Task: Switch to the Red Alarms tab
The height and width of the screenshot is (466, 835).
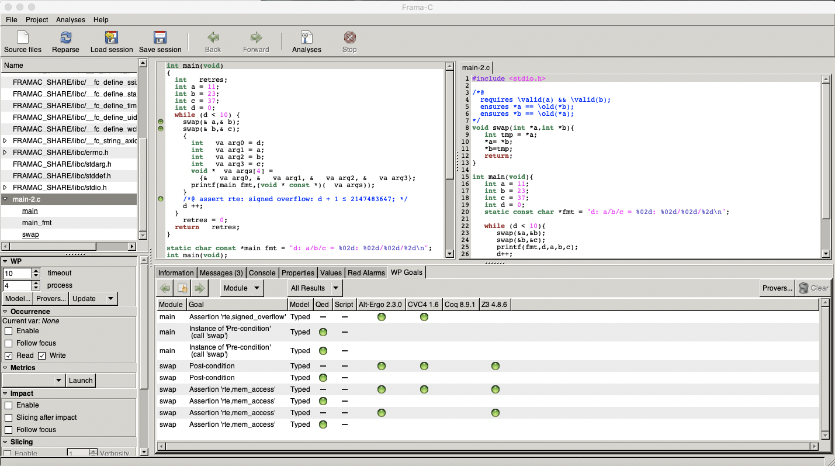Action: 366,273
